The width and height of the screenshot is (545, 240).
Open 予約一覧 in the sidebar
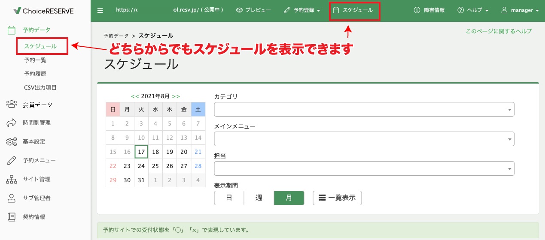[35, 60]
